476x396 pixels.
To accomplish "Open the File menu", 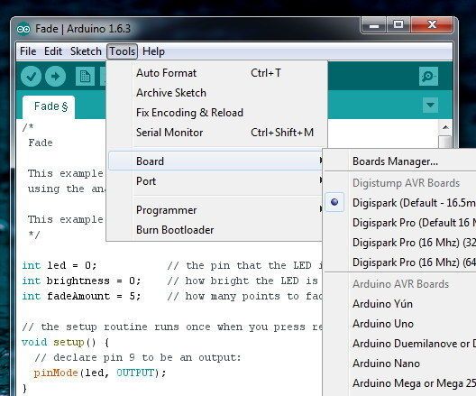I will point(28,51).
